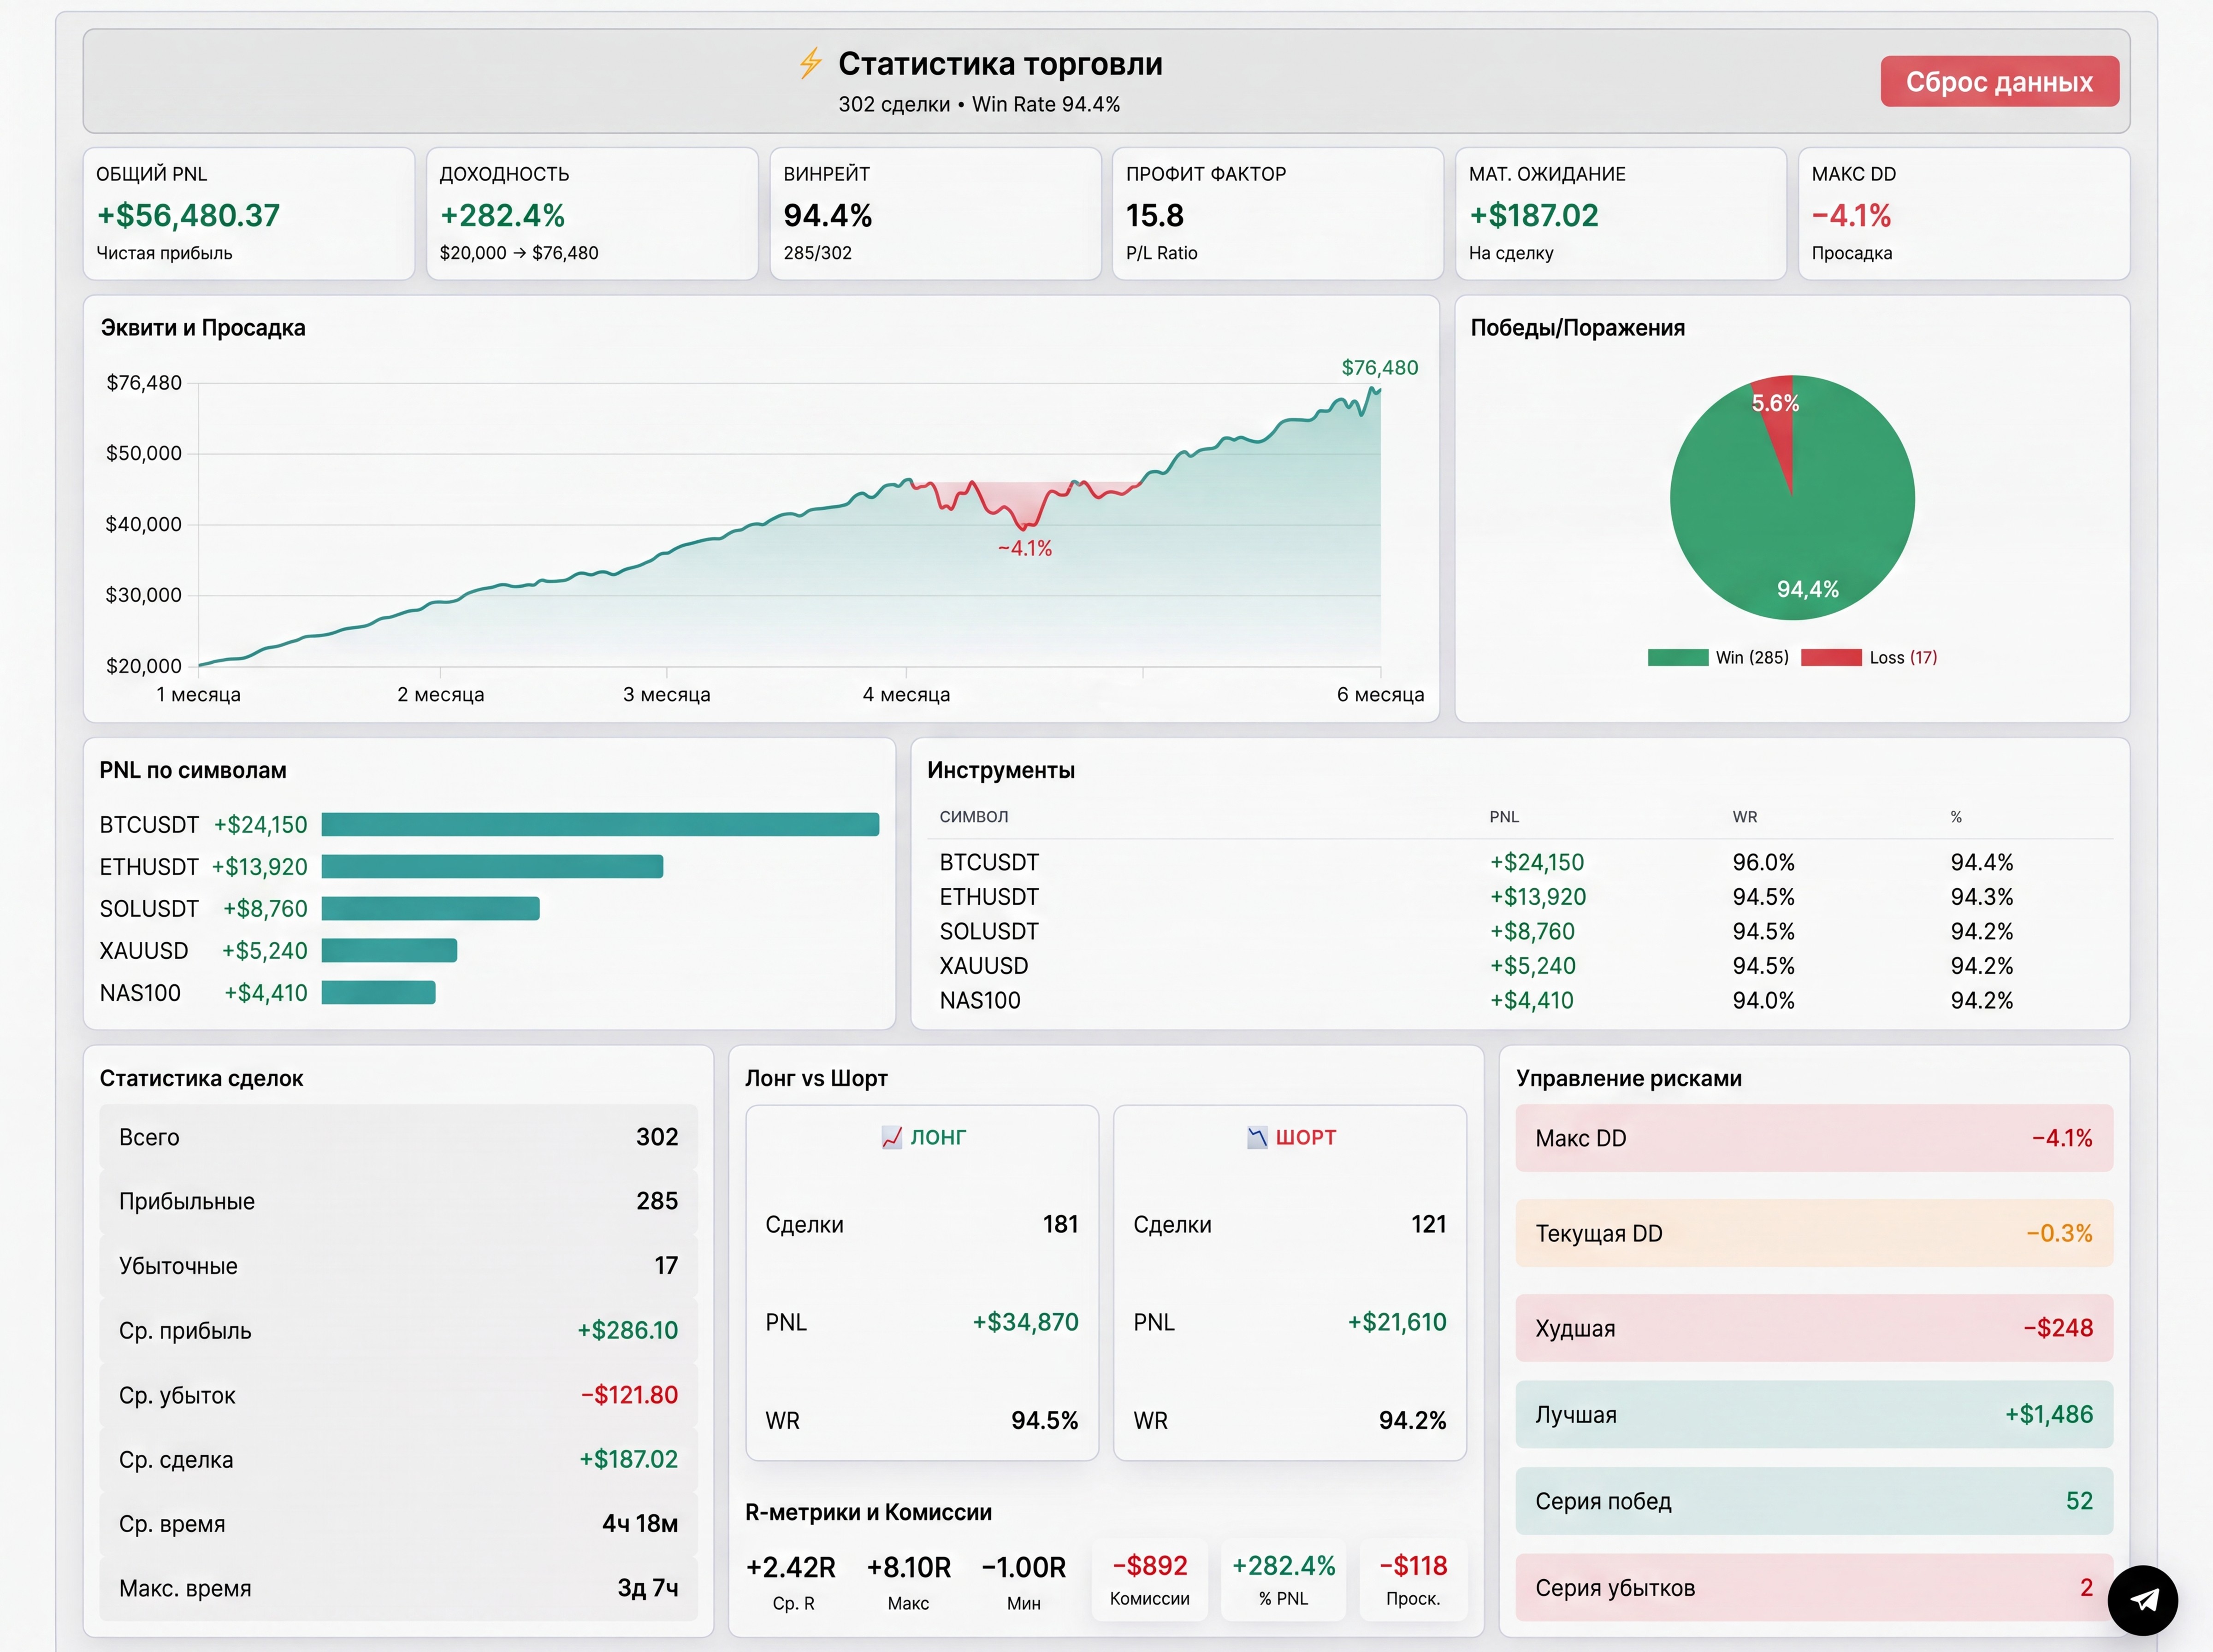Click SOLUSDT symbol in the Инструменты table
Viewport: 2213px width, 1652px height.
coord(989,931)
